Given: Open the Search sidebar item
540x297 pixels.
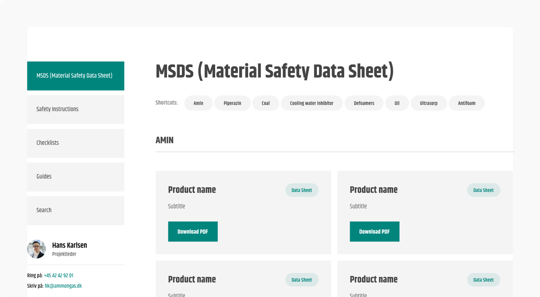Looking at the screenshot, I should pos(76,211).
